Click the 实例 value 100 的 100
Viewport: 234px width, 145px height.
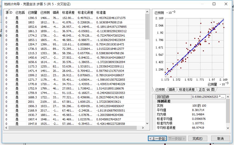coord(199,106)
